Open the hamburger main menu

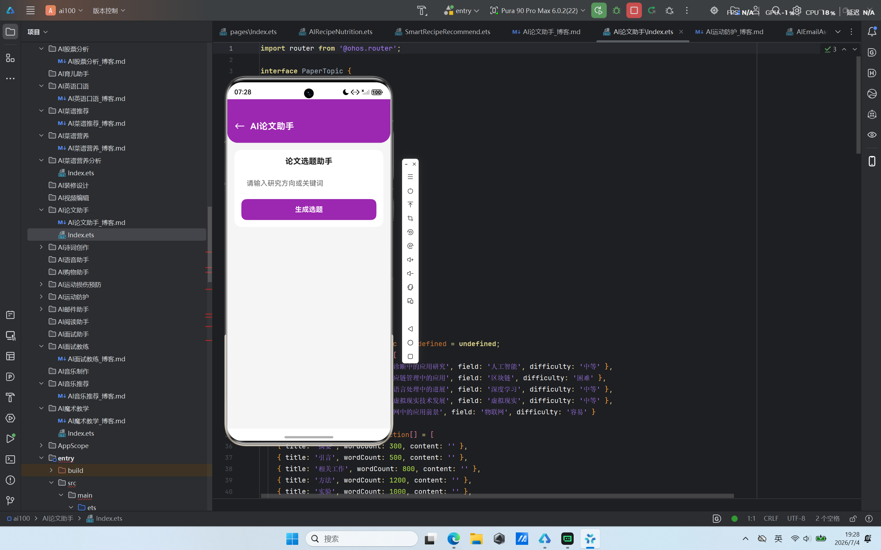pos(31,11)
